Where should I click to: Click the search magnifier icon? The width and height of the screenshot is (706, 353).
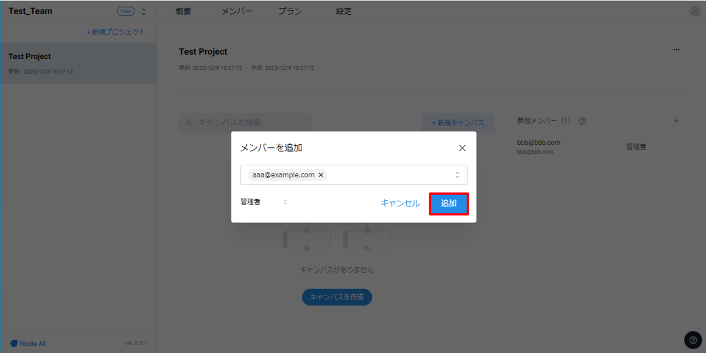(189, 123)
